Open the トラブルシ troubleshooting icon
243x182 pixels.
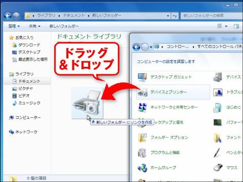pyautogui.click(x=218, y=93)
